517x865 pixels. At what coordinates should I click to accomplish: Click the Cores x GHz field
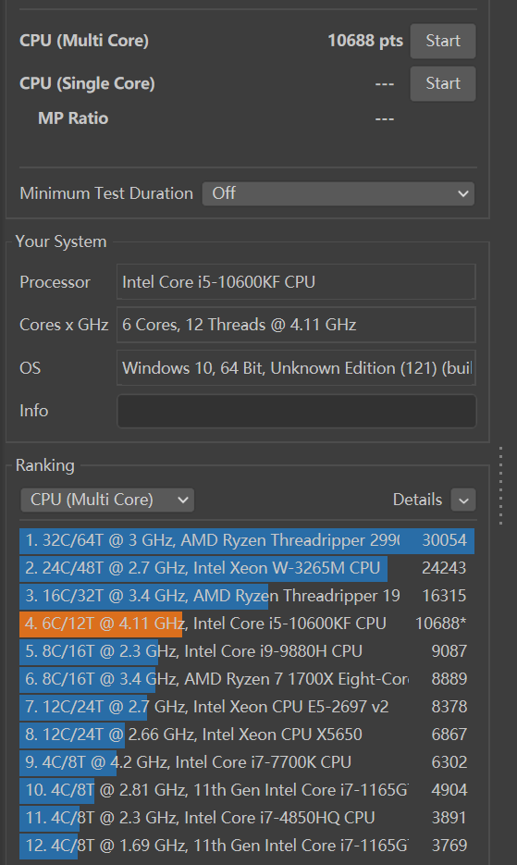[296, 325]
